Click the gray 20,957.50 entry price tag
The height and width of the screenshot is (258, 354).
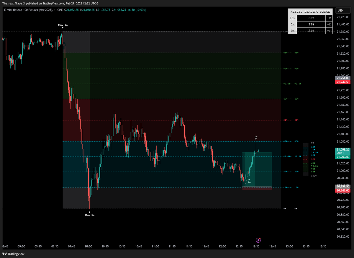[x=343, y=187]
